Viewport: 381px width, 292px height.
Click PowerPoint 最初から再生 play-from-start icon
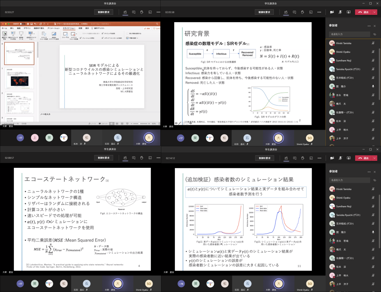point(5,34)
